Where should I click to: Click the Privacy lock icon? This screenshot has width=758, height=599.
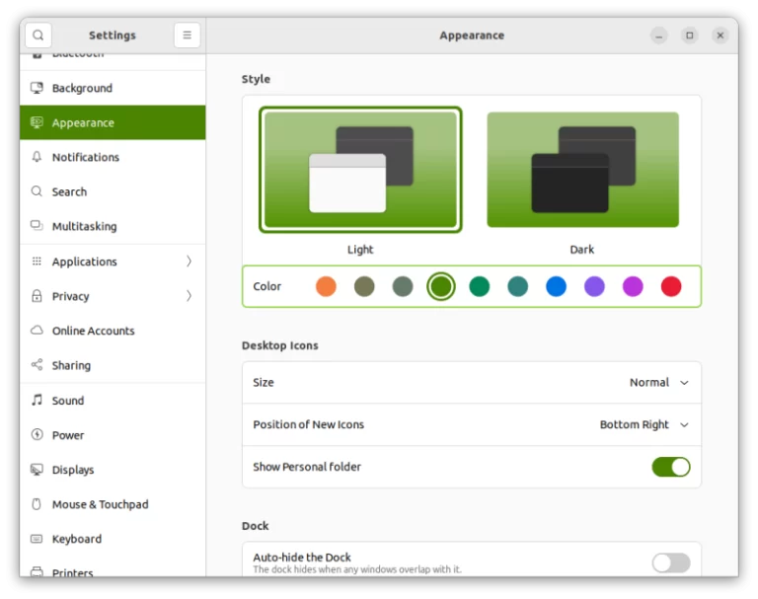pos(37,296)
